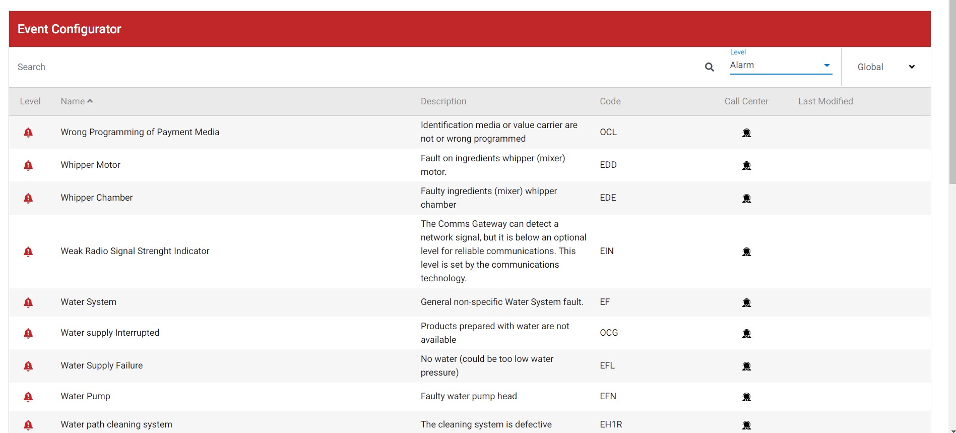Open Water supply Interrupted event row
The image size is (956, 433).
tap(110, 333)
